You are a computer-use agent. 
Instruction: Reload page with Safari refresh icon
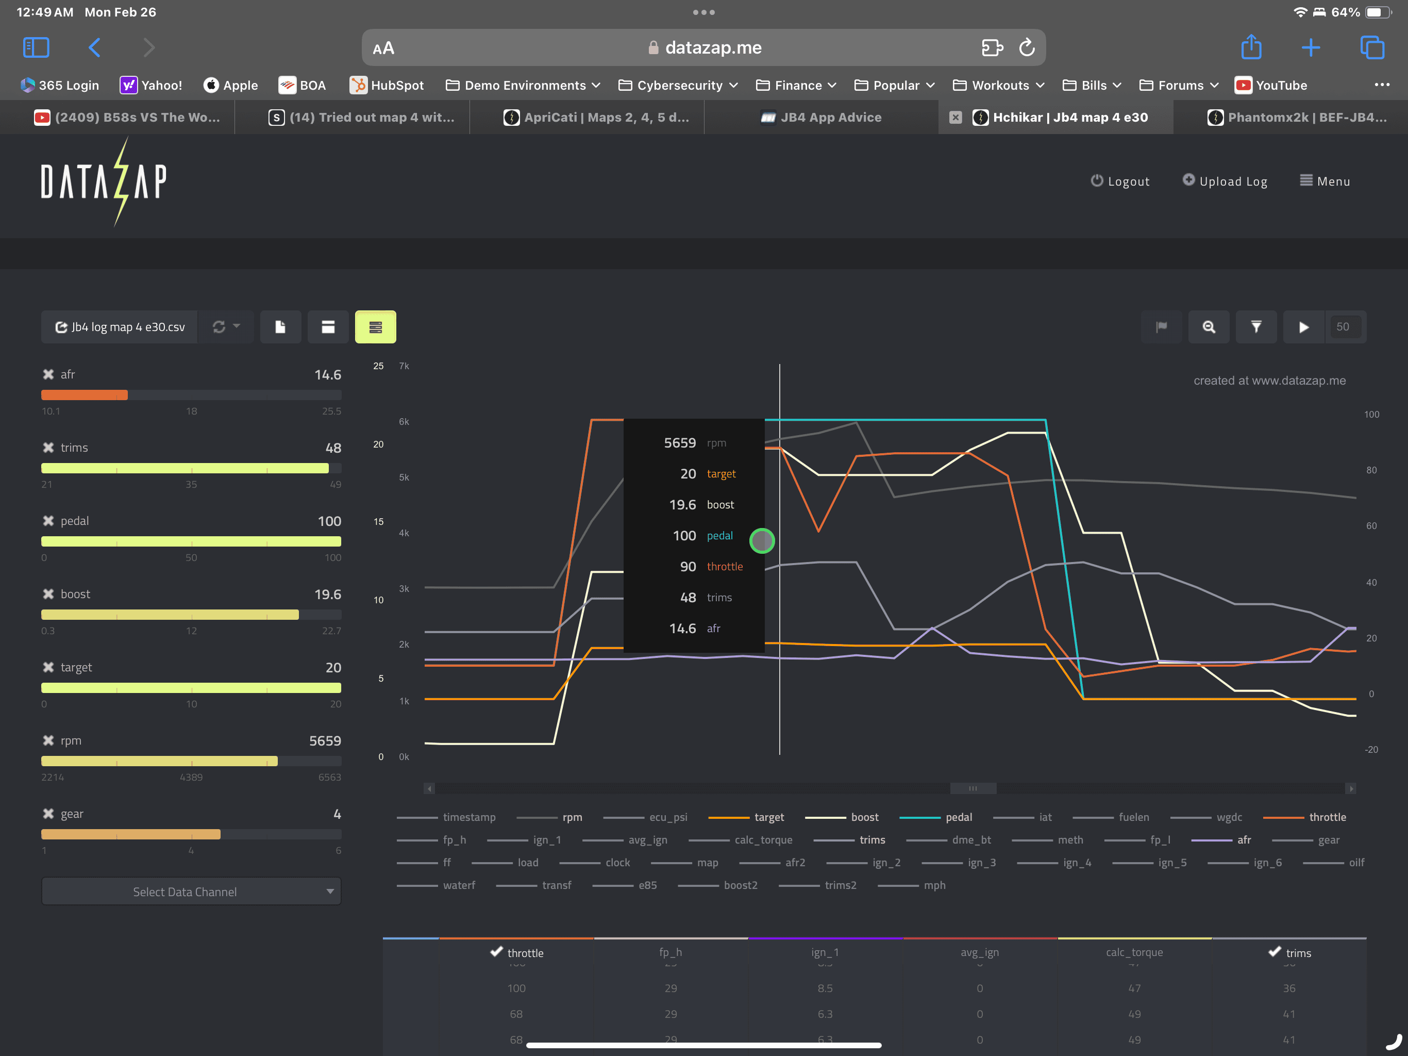[1027, 47]
